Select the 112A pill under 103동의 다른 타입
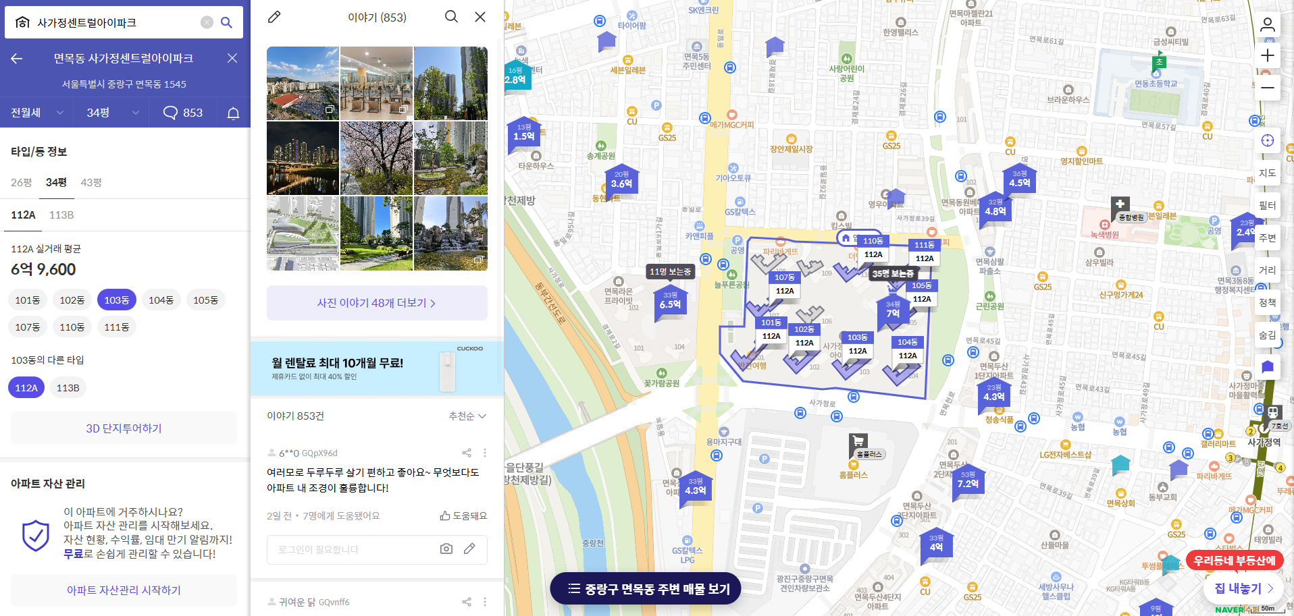1294x616 pixels. coord(26,388)
